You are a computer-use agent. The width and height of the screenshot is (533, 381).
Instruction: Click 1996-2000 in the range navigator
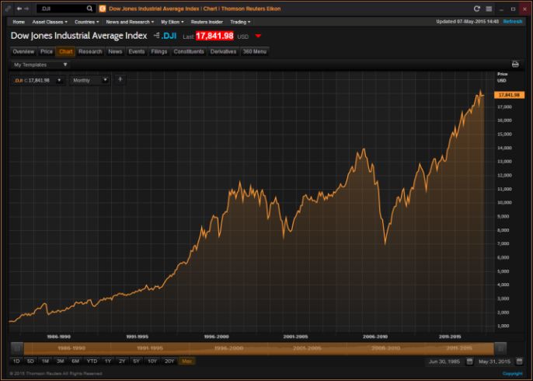point(228,348)
